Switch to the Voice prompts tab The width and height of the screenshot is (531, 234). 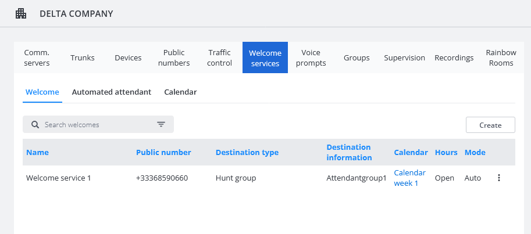click(311, 57)
